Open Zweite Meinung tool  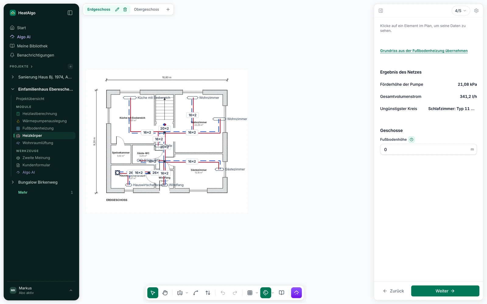point(36,158)
